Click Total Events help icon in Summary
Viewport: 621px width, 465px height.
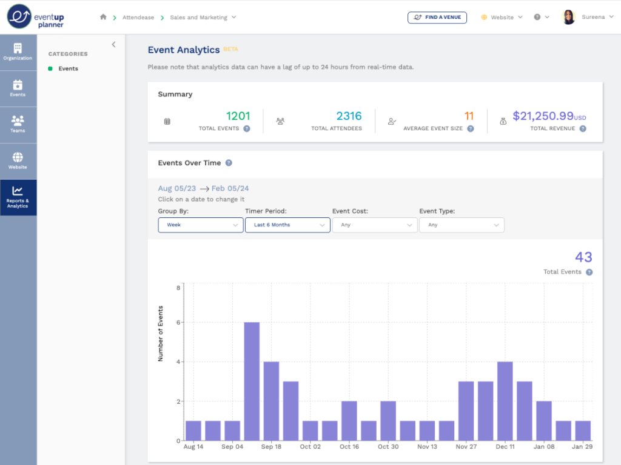pos(247,128)
